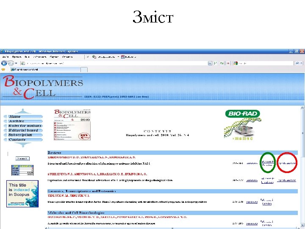Open the Home navigation button
The width and height of the screenshot is (305, 229).
(x=23, y=117)
